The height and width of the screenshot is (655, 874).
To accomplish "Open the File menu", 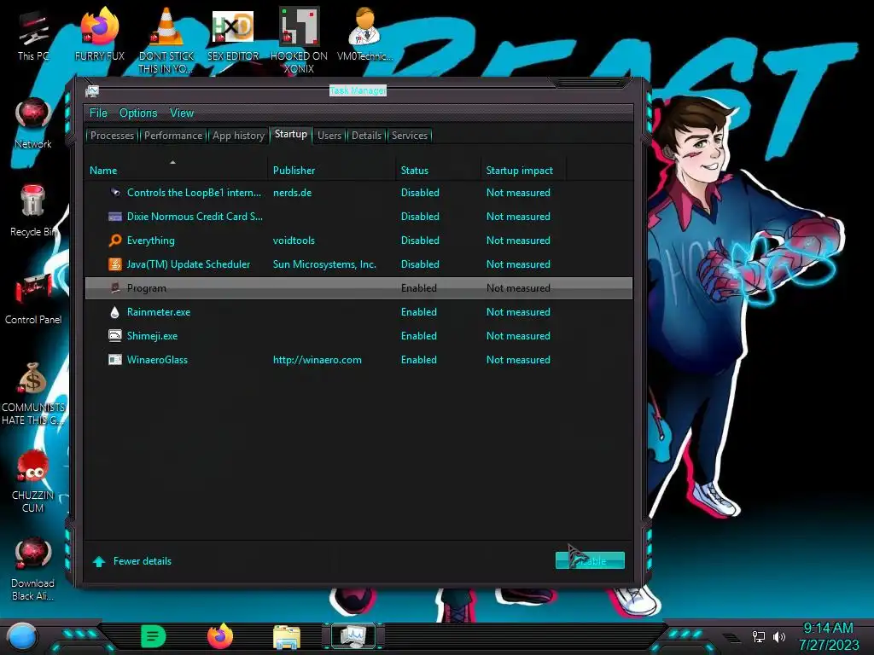I will pyautogui.click(x=98, y=113).
